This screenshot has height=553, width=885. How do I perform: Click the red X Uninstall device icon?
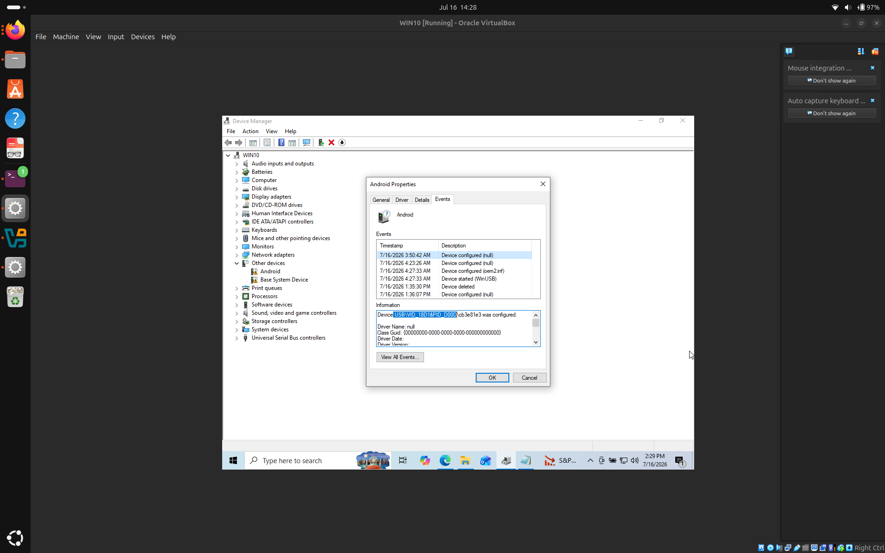pos(331,143)
